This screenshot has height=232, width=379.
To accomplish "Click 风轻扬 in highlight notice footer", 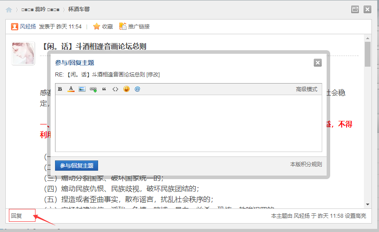I will (x=302, y=216).
